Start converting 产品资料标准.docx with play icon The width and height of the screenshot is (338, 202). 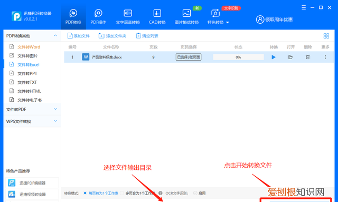pos(274,57)
